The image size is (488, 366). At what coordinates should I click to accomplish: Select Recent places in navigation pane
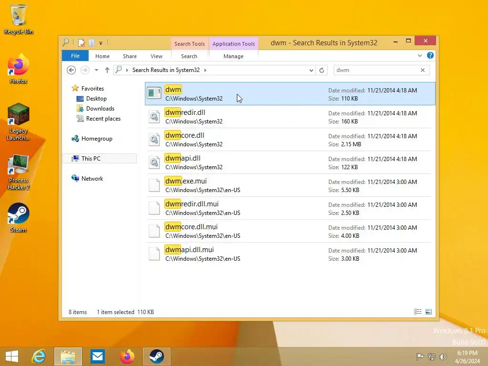tap(103, 119)
